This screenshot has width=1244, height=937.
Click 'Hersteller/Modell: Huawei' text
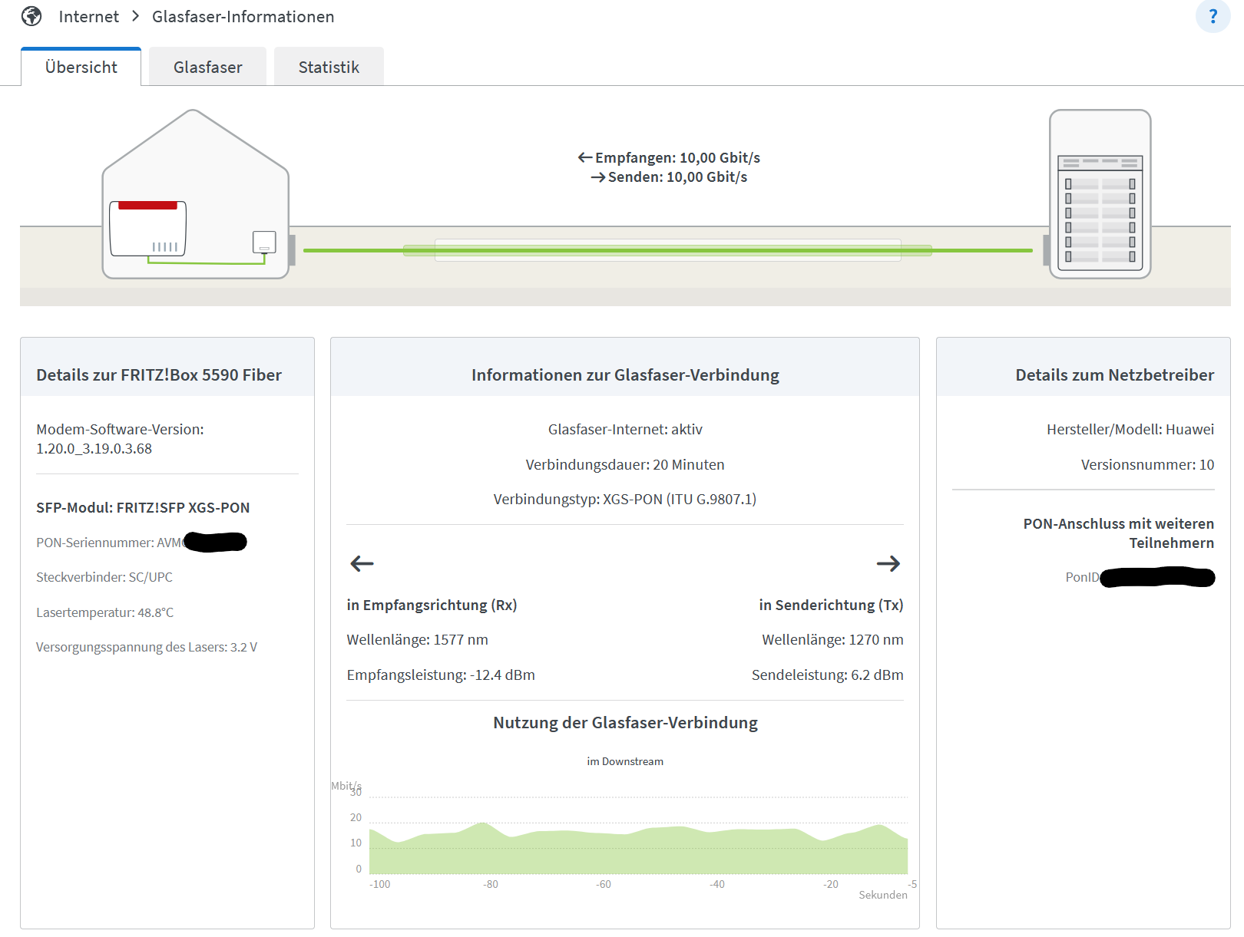pyautogui.click(x=1130, y=429)
